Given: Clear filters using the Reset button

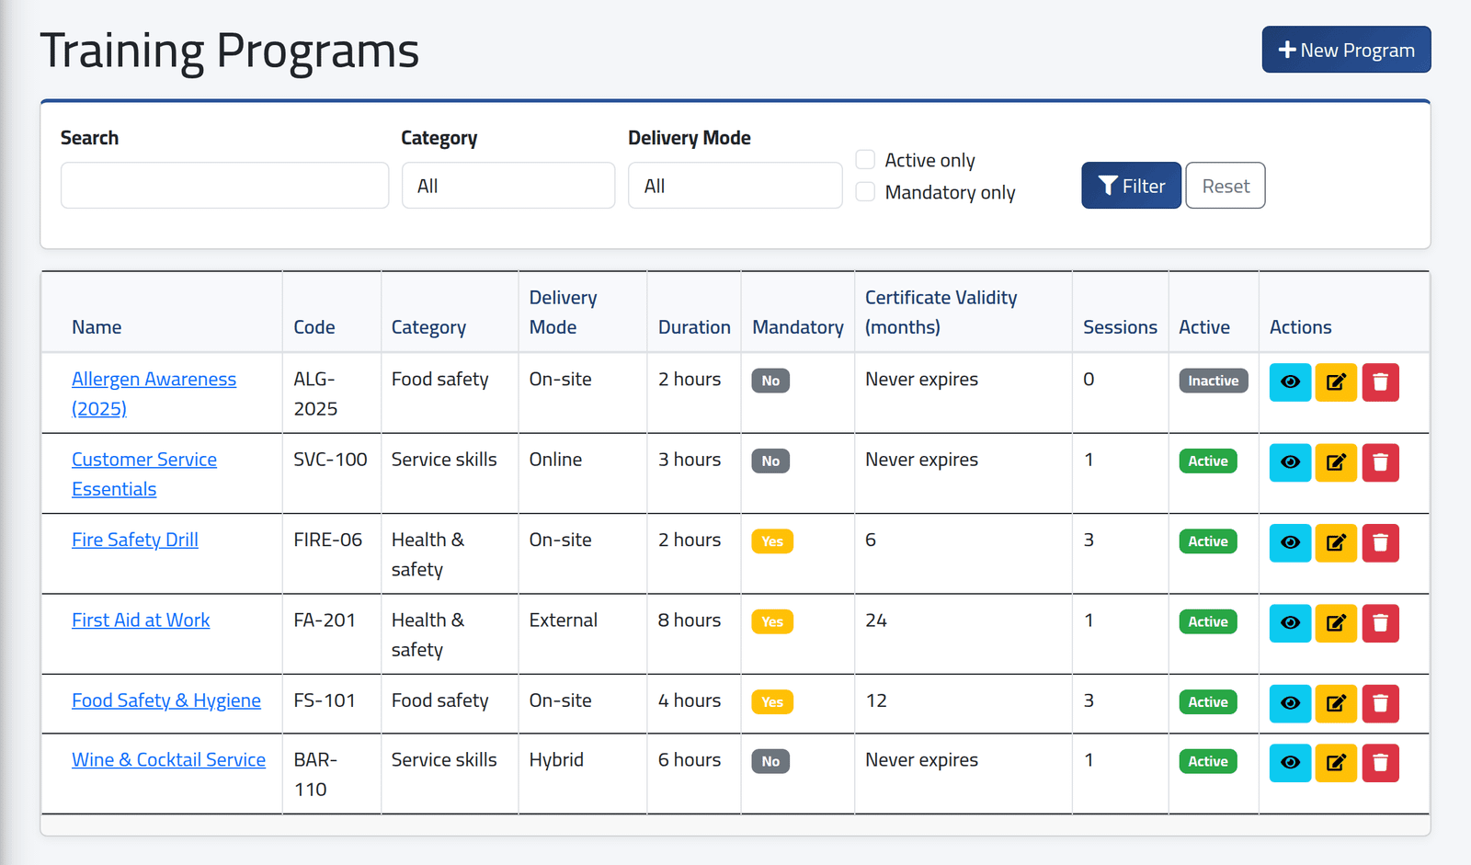Looking at the screenshot, I should click(x=1226, y=186).
